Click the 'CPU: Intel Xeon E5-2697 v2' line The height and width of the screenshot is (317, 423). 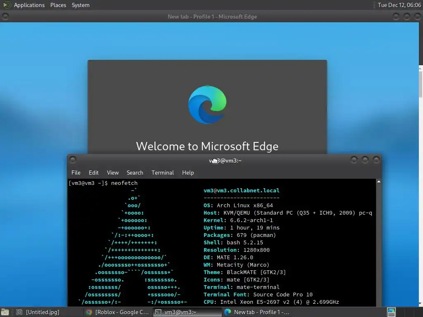click(x=271, y=302)
